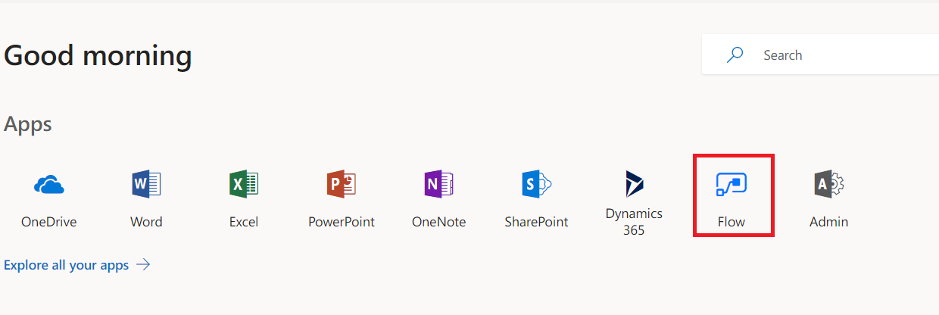Image resolution: width=939 pixels, height=315 pixels.
Task: Click the Flow label text
Action: coord(732,222)
